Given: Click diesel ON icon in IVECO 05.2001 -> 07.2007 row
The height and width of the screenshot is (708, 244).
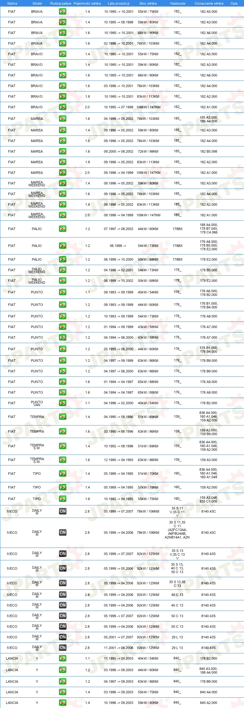Looking at the screenshot, I should pyautogui.click(x=62, y=637).
